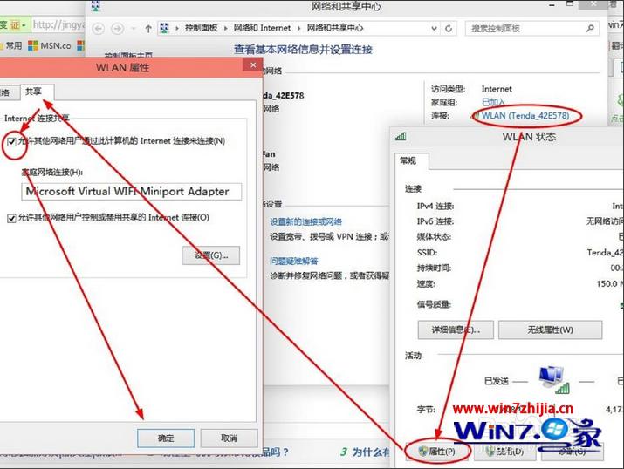
Task: Open the WLAN (Tenda_42E578) connection link
Action: tap(525, 116)
